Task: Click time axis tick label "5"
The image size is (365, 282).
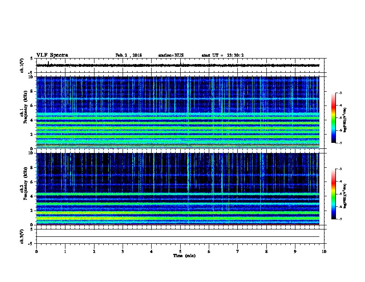Action: pos(180,252)
